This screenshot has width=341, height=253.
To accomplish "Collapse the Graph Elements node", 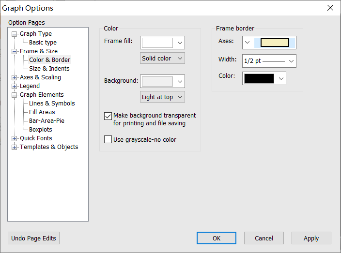I will pos(15,95).
